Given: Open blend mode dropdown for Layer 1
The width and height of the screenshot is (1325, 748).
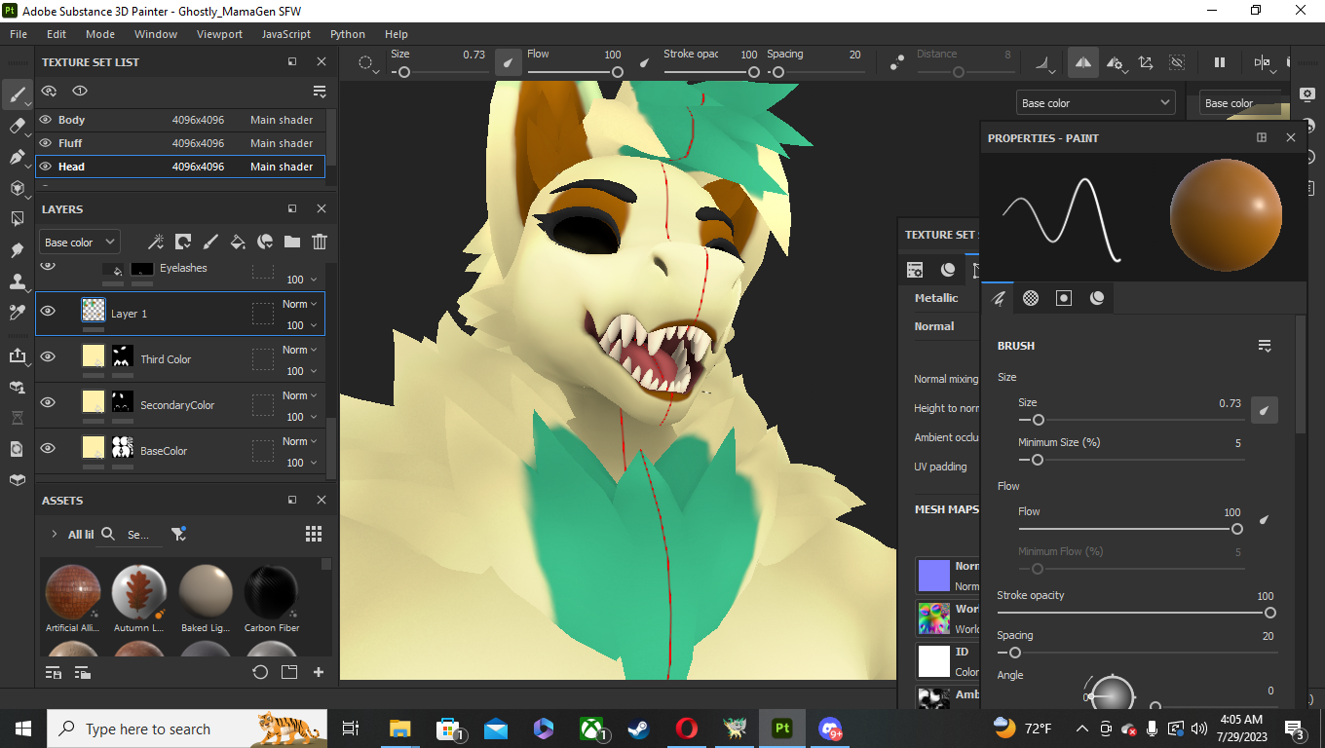Looking at the screenshot, I should 300,304.
